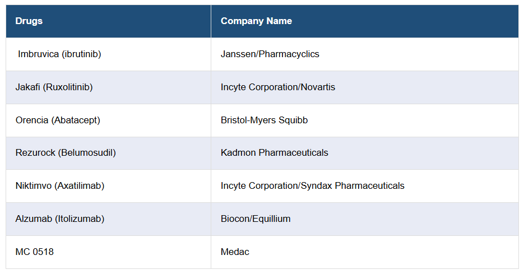524x274 pixels.
Task: Select the Janssen/Pharmacyclics cell
Action: coord(270,54)
